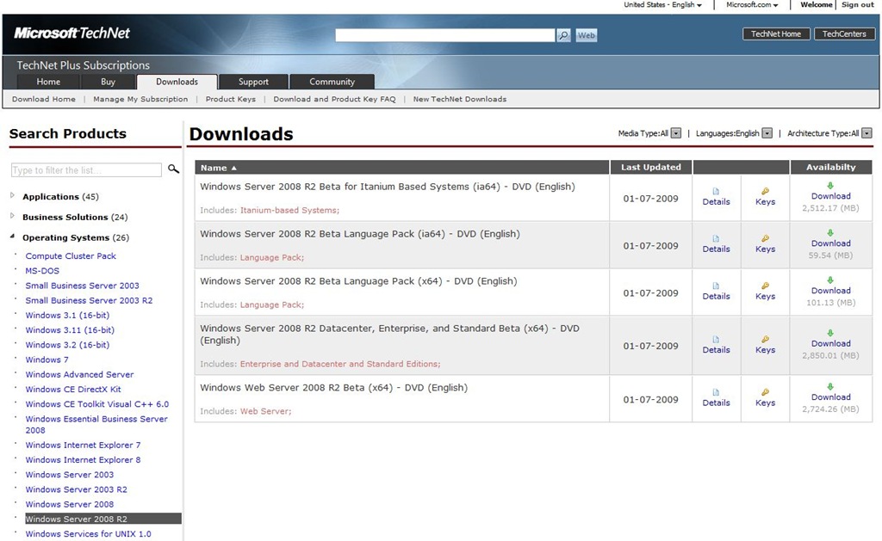The image size is (882, 541).
Task: Open Compute Cluster Pack link
Action: (x=71, y=255)
